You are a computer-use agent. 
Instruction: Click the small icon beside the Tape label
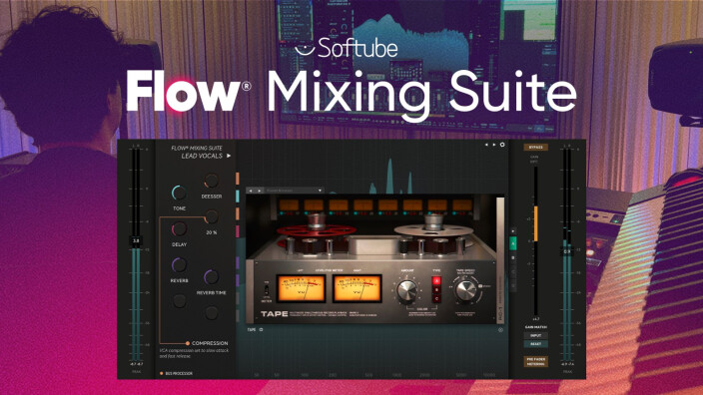tap(261, 329)
